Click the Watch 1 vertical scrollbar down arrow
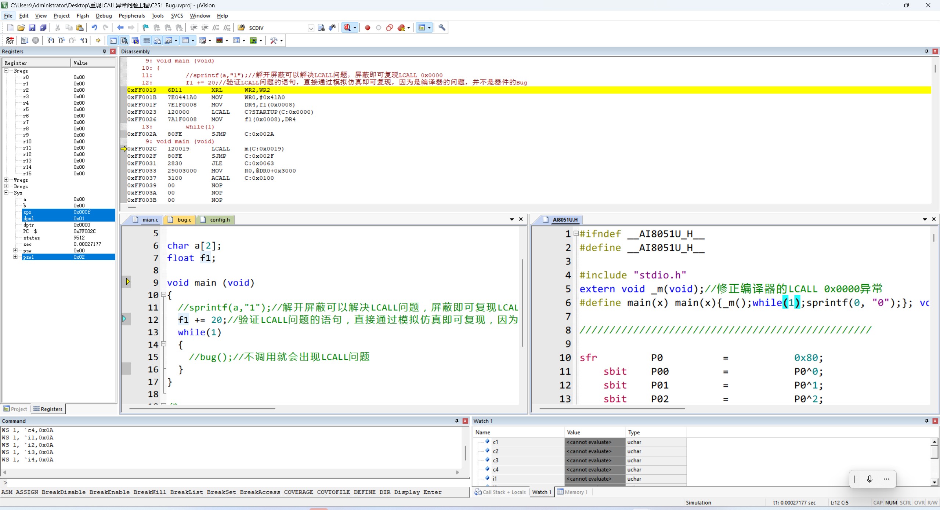 935,482
